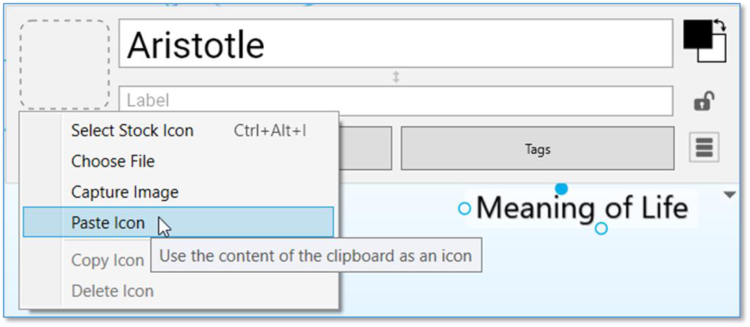Viewport: 750px width, 327px height.
Task: Click the black foreground color swatch
Action: [697, 32]
